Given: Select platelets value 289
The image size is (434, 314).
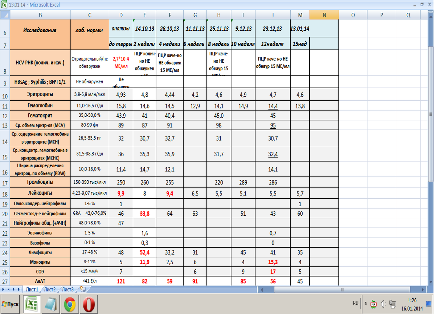Looking at the screenshot, I should tap(243, 182).
